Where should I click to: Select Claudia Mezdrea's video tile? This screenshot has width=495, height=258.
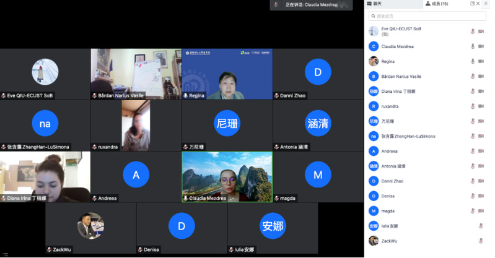tap(227, 176)
